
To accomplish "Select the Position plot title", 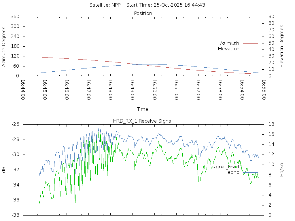I will pos(143,14).
